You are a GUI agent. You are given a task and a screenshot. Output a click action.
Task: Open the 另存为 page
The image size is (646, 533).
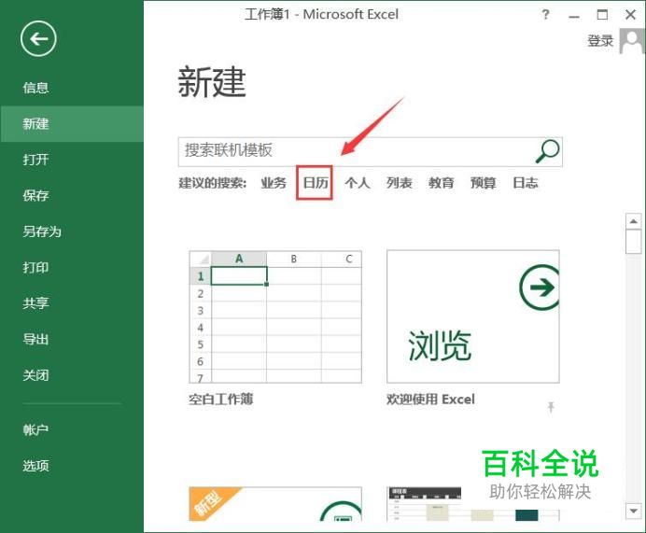(x=42, y=231)
